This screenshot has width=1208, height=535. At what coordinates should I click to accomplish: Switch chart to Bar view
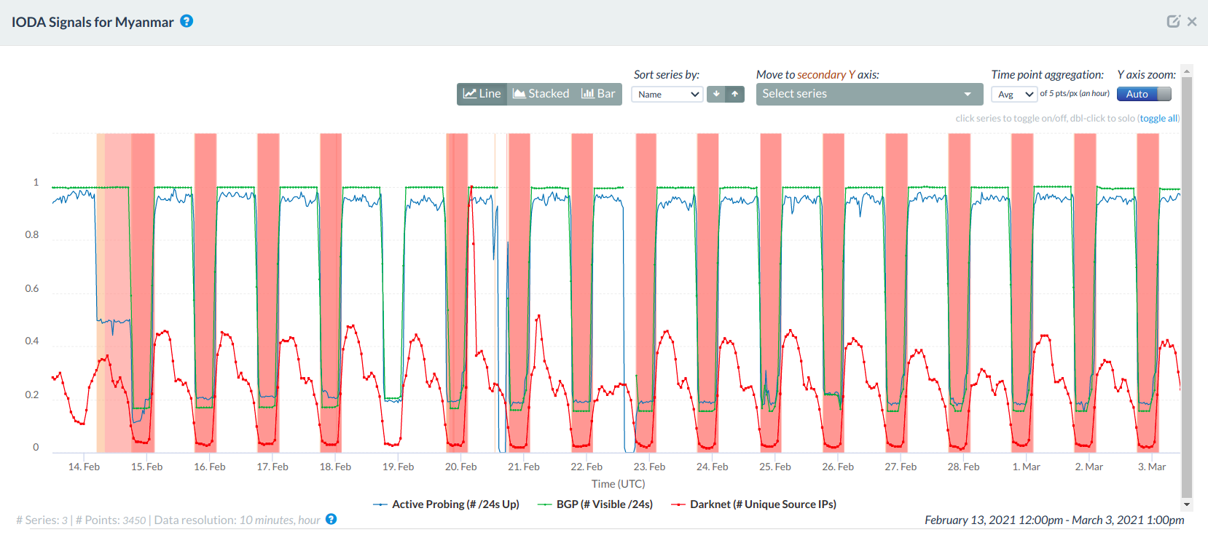598,94
